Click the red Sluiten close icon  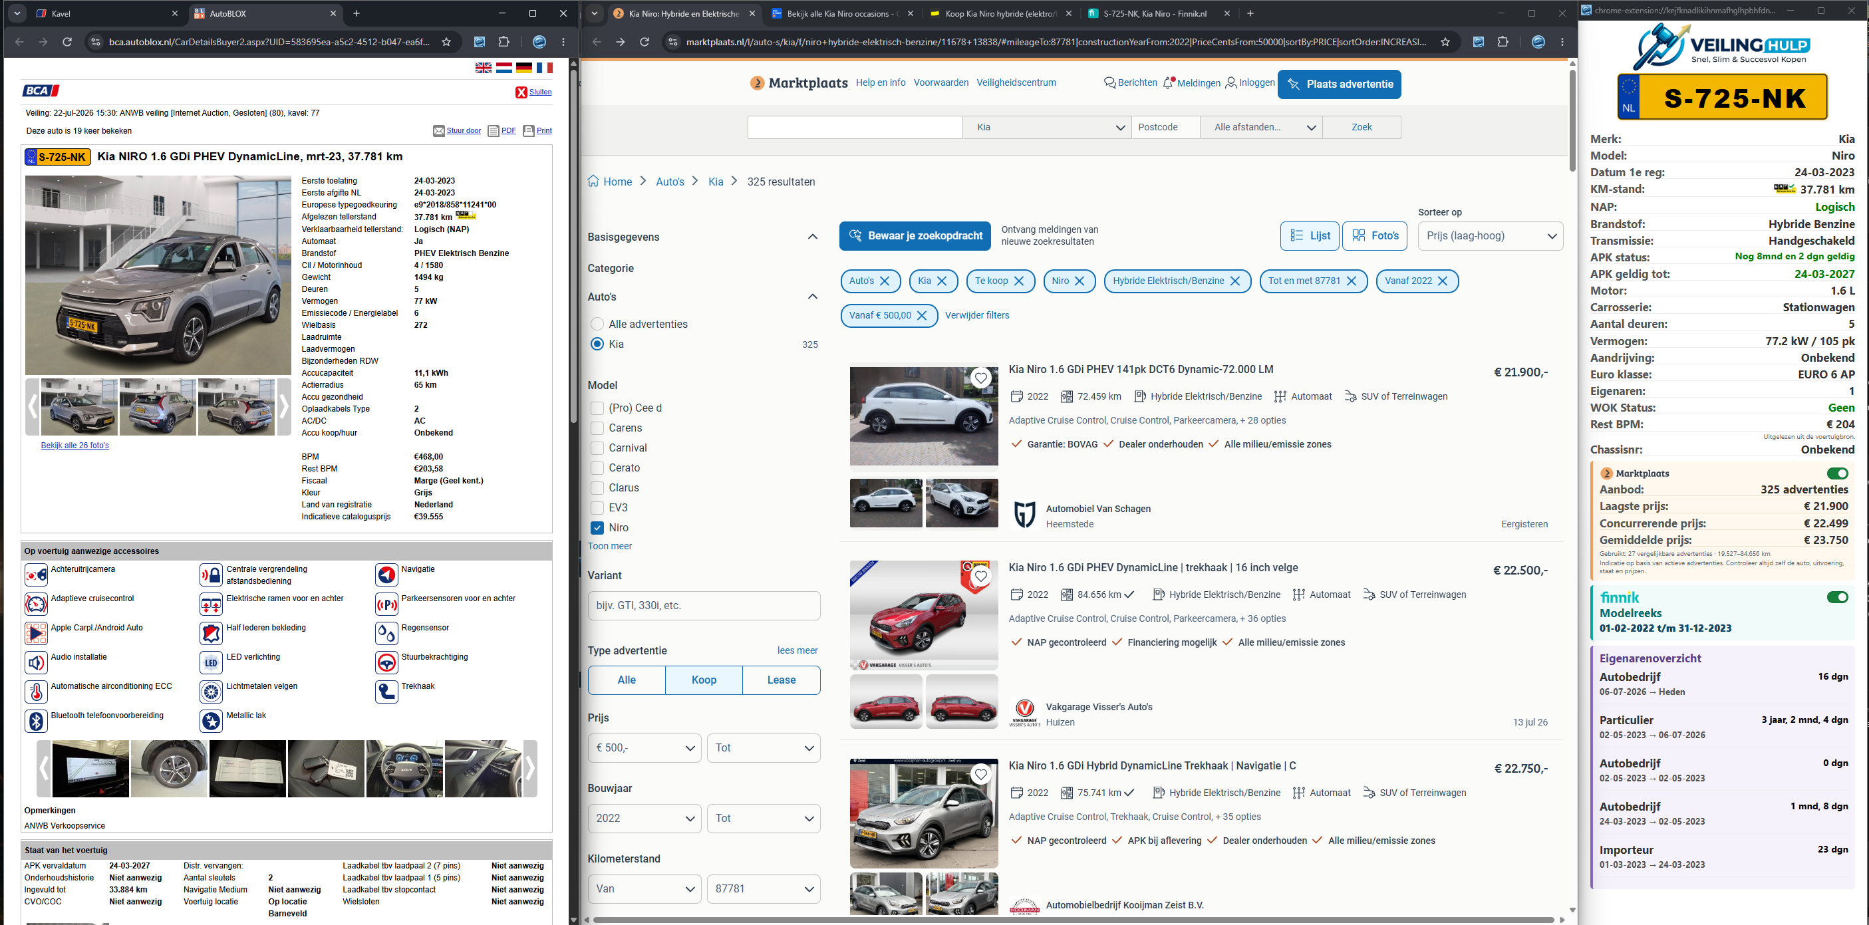pyautogui.click(x=521, y=92)
